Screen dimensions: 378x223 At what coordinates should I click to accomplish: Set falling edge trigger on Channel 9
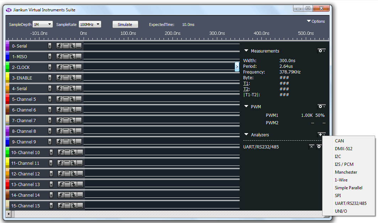coord(72,142)
